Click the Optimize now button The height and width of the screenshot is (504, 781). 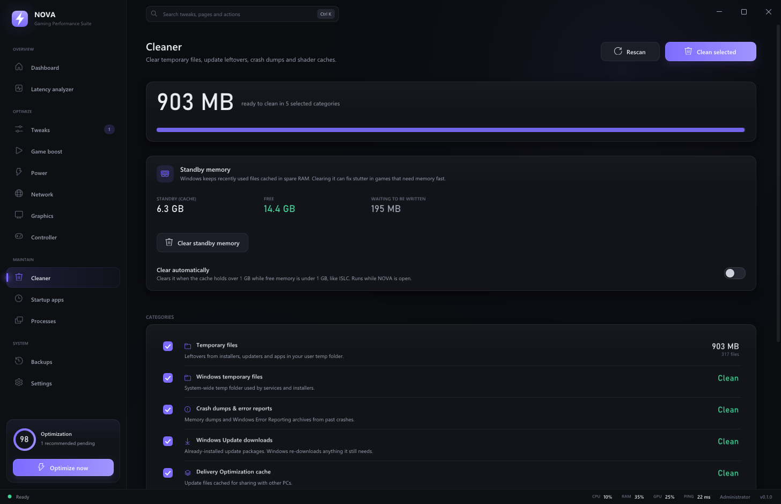(x=63, y=468)
